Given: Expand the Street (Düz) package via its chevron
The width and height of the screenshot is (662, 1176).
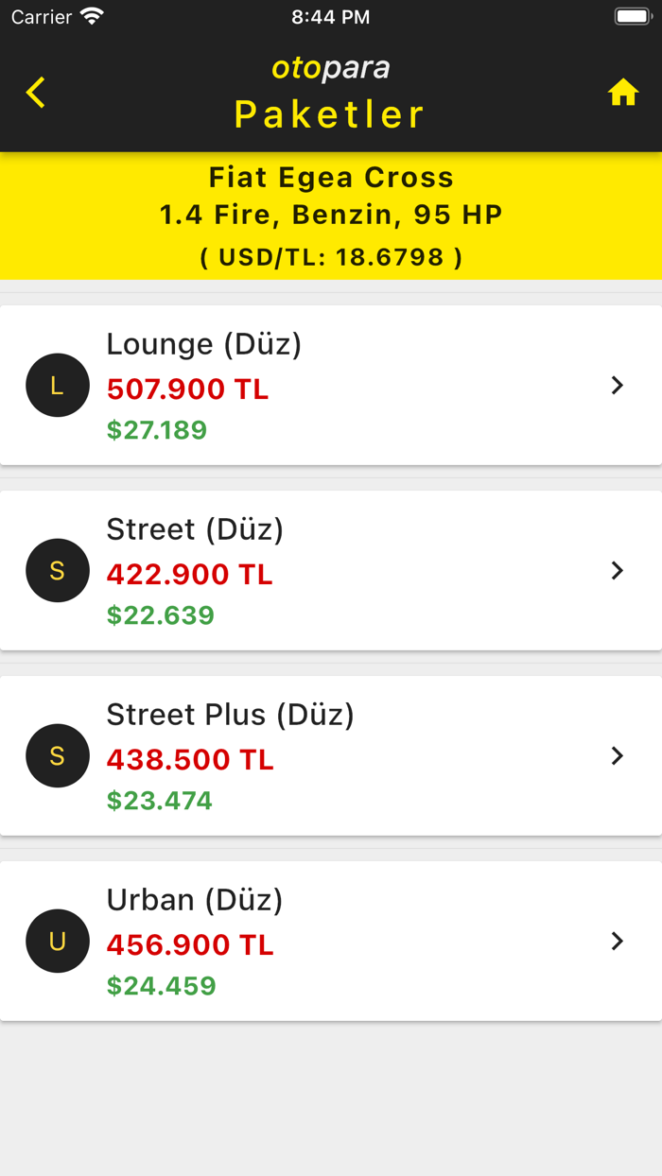Looking at the screenshot, I should tap(618, 571).
